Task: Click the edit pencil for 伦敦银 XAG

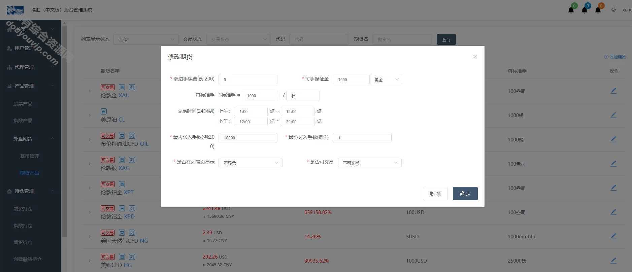Action: (613, 164)
